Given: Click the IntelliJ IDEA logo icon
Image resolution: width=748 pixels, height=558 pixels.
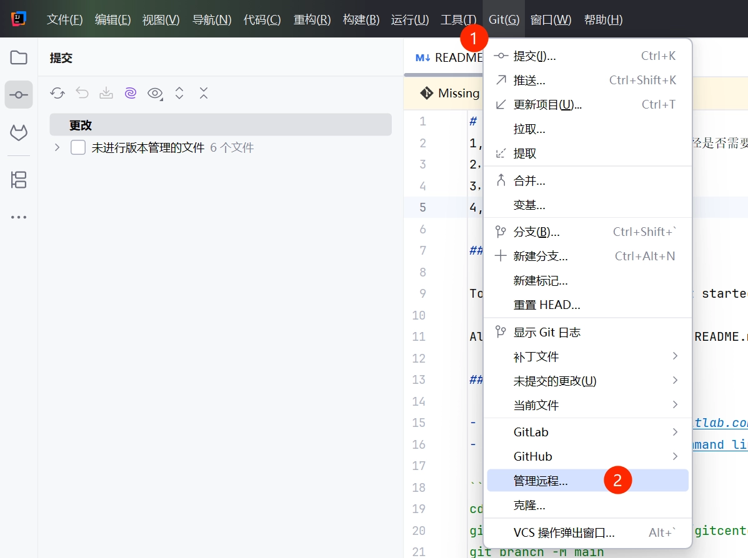Looking at the screenshot, I should (19, 19).
